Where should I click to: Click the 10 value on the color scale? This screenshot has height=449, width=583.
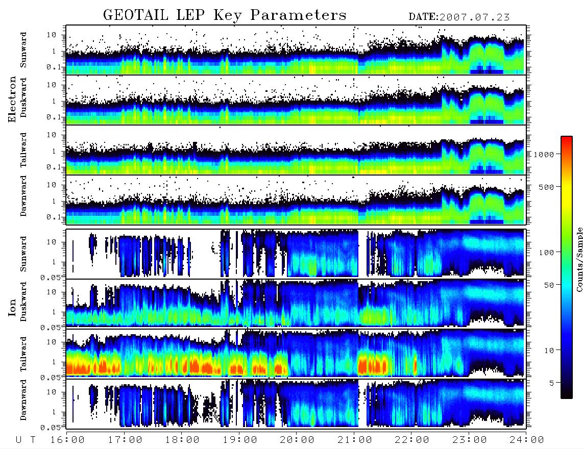tap(549, 350)
